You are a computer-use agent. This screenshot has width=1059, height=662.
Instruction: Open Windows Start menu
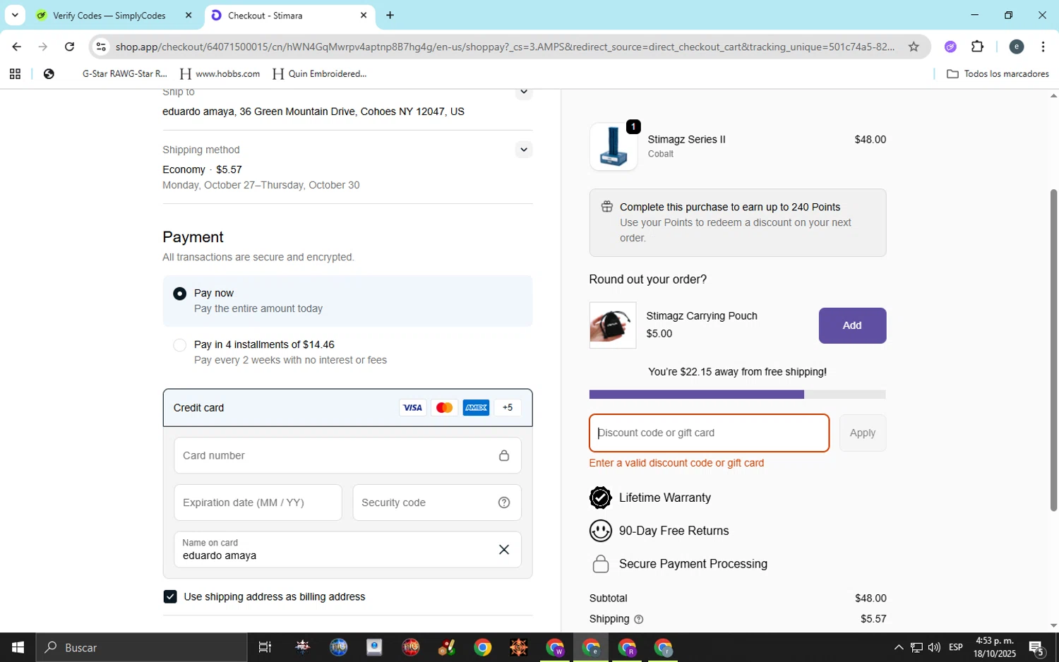click(x=18, y=647)
